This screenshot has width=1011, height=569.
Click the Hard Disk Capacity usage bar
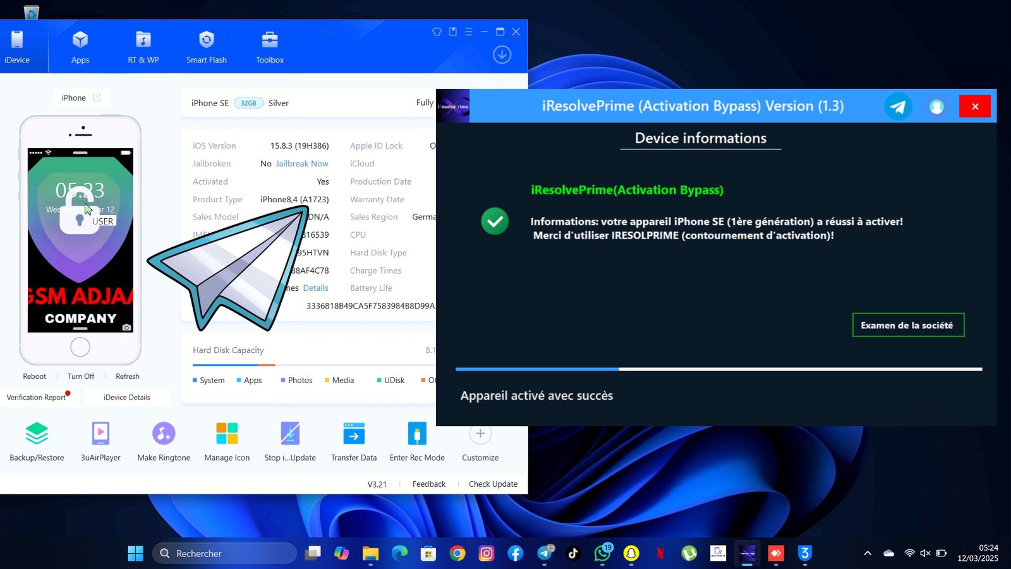coord(314,365)
